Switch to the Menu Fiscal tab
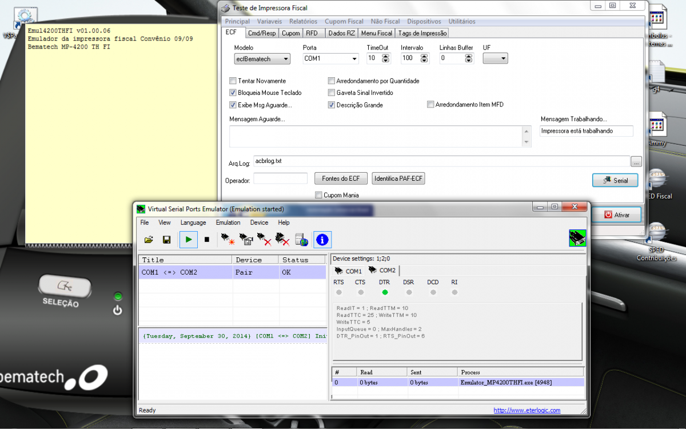This screenshot has width=686, height=429. click(x=377, y=33)
